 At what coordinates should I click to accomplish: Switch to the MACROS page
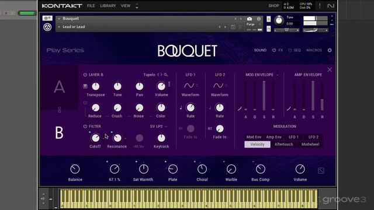click(314, 50)
